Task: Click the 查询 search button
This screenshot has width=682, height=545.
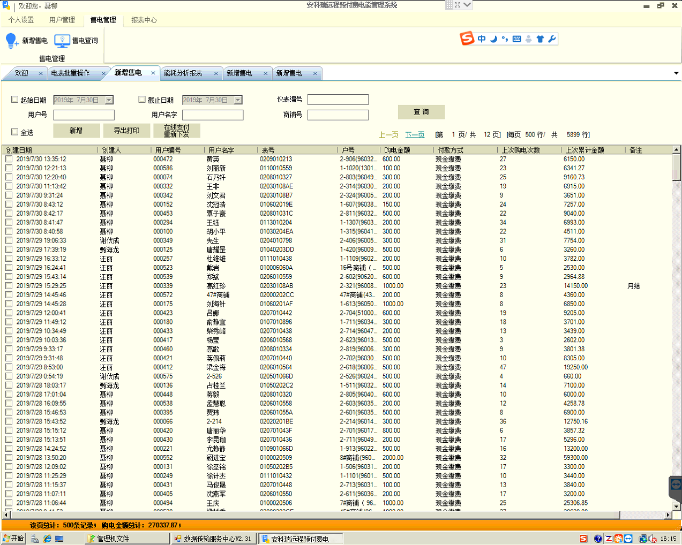Action: click(x=421, y=112)
